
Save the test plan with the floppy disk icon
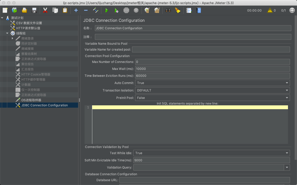click(34, 10)
